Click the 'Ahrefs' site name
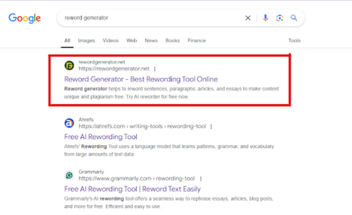The image size is (352, 215). coord(86,119)
